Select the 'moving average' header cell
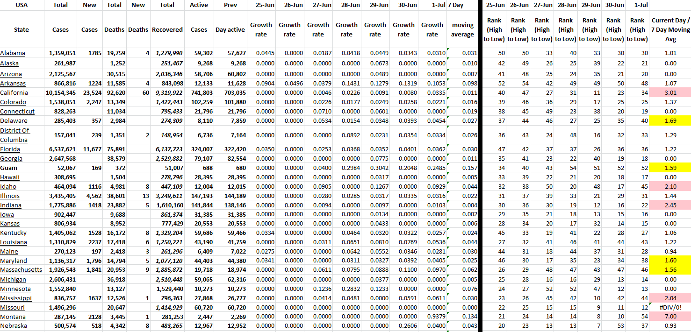Image resolution: width=691 pixels, height=332 pixels. coord(462,29)
